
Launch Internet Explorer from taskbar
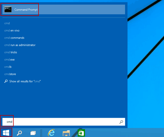51,133
